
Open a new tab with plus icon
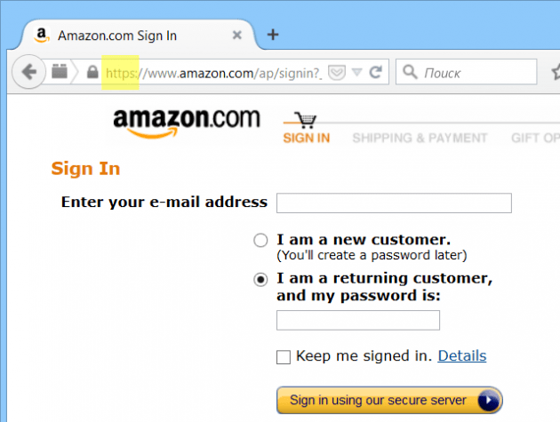point(273,35)
